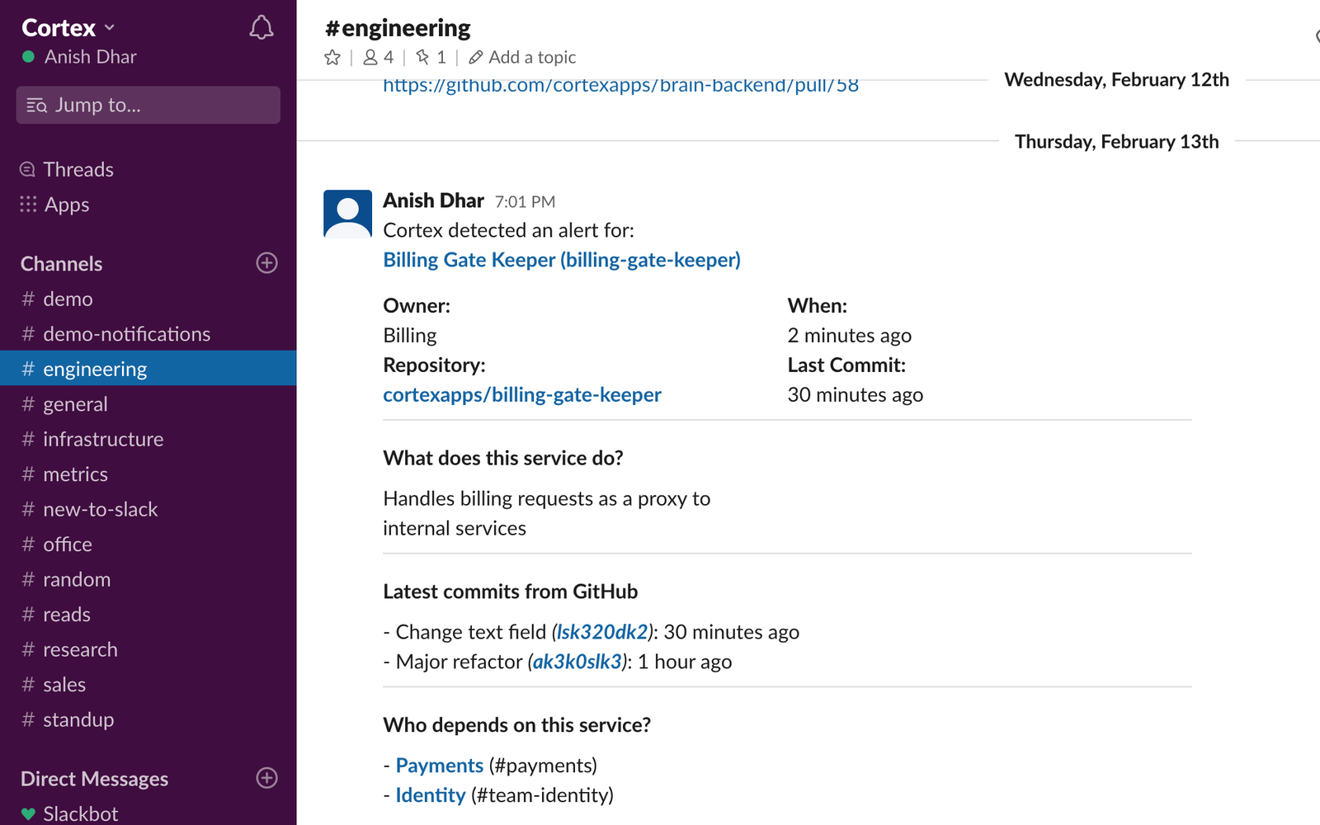Click the Slackbot heart status icon

(x=28, y=813)
